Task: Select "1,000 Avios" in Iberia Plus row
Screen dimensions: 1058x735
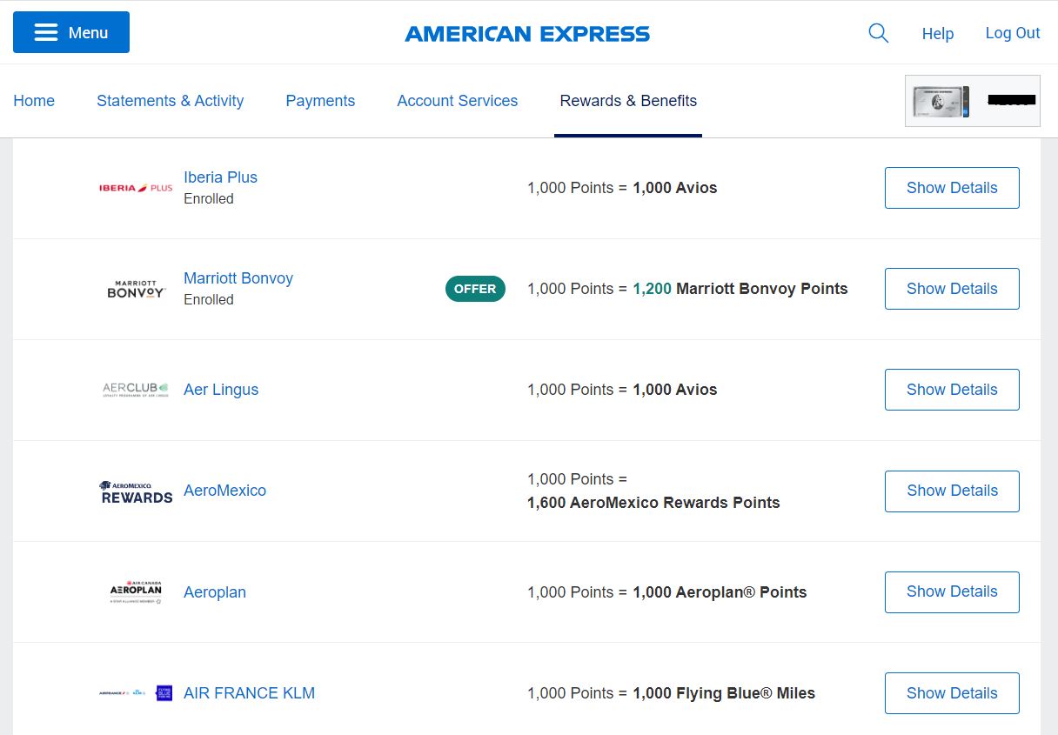Action: pos(675,188)
